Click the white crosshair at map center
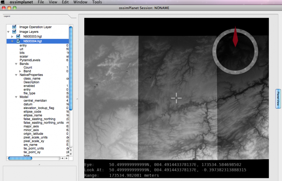 click(176, 98)
